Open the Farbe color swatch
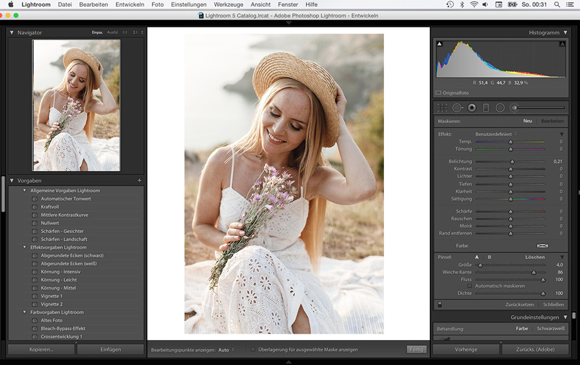This screenshot has height=365, width=580. click(x=542, y=246)
